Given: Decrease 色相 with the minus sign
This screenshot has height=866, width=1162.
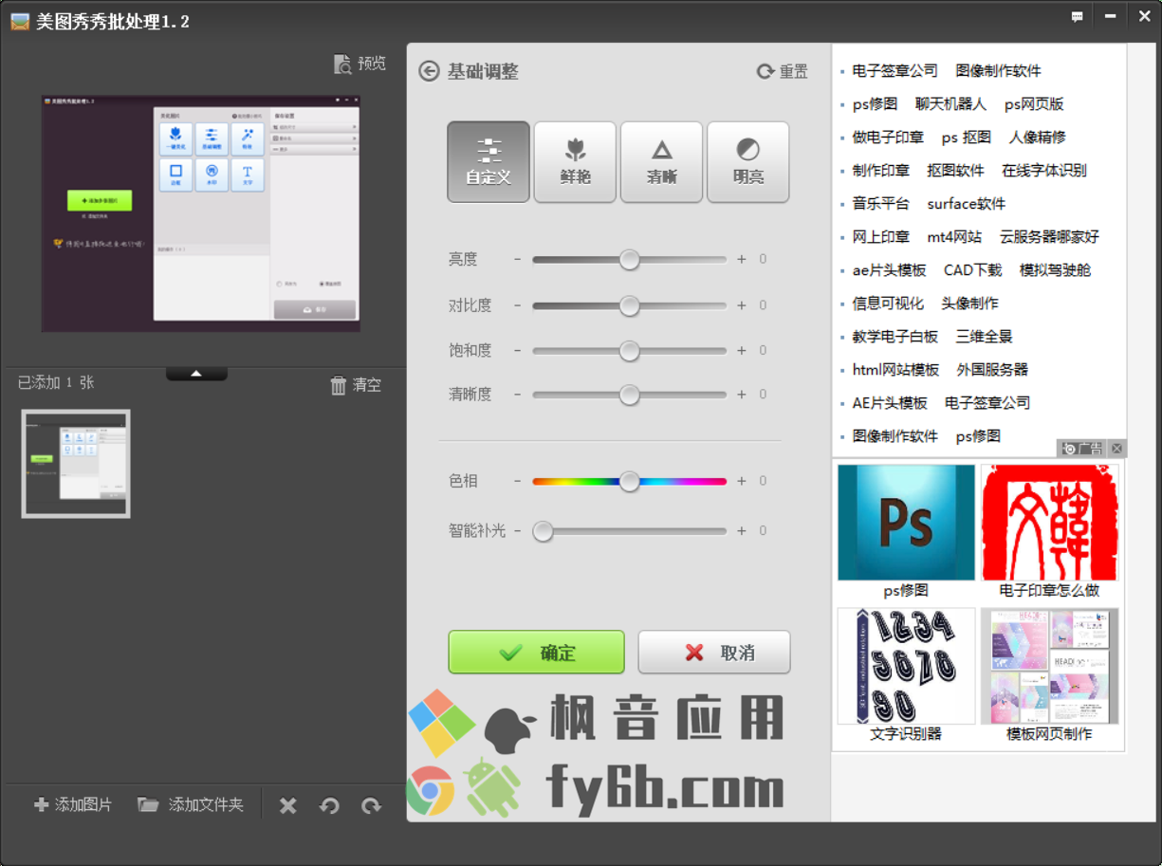Looking at the screenshot, I should (518, 482).
